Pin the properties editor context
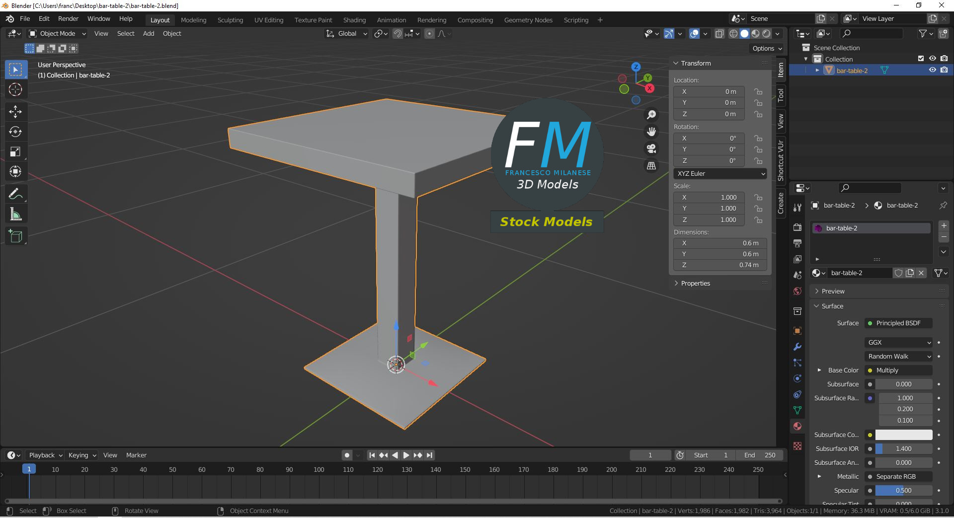Screen dimensions: 954x518 click(943, 205)
